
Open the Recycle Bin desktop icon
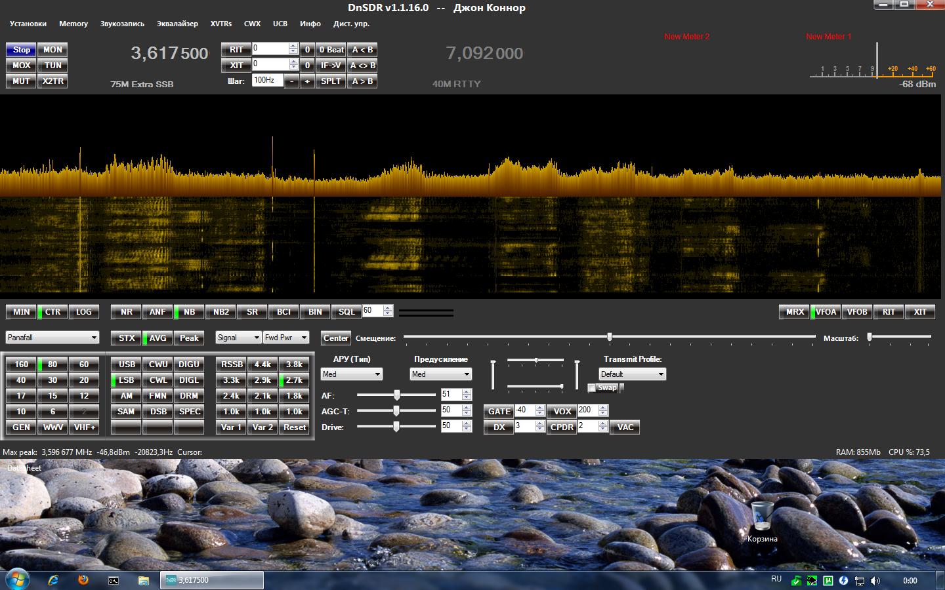(x=762, y=517)
